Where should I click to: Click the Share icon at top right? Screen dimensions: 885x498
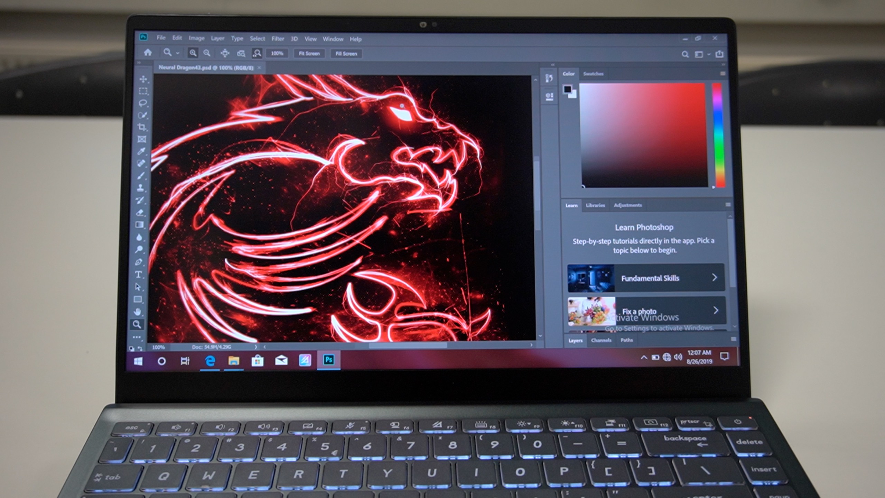tap(719, 54)
